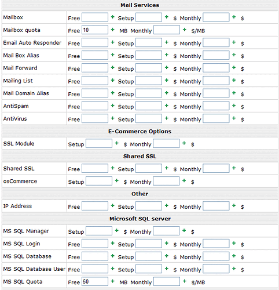Screen dimensions: 279x290
Task: Focus osCommerce Monthly input field
Action: pos(166,181)
